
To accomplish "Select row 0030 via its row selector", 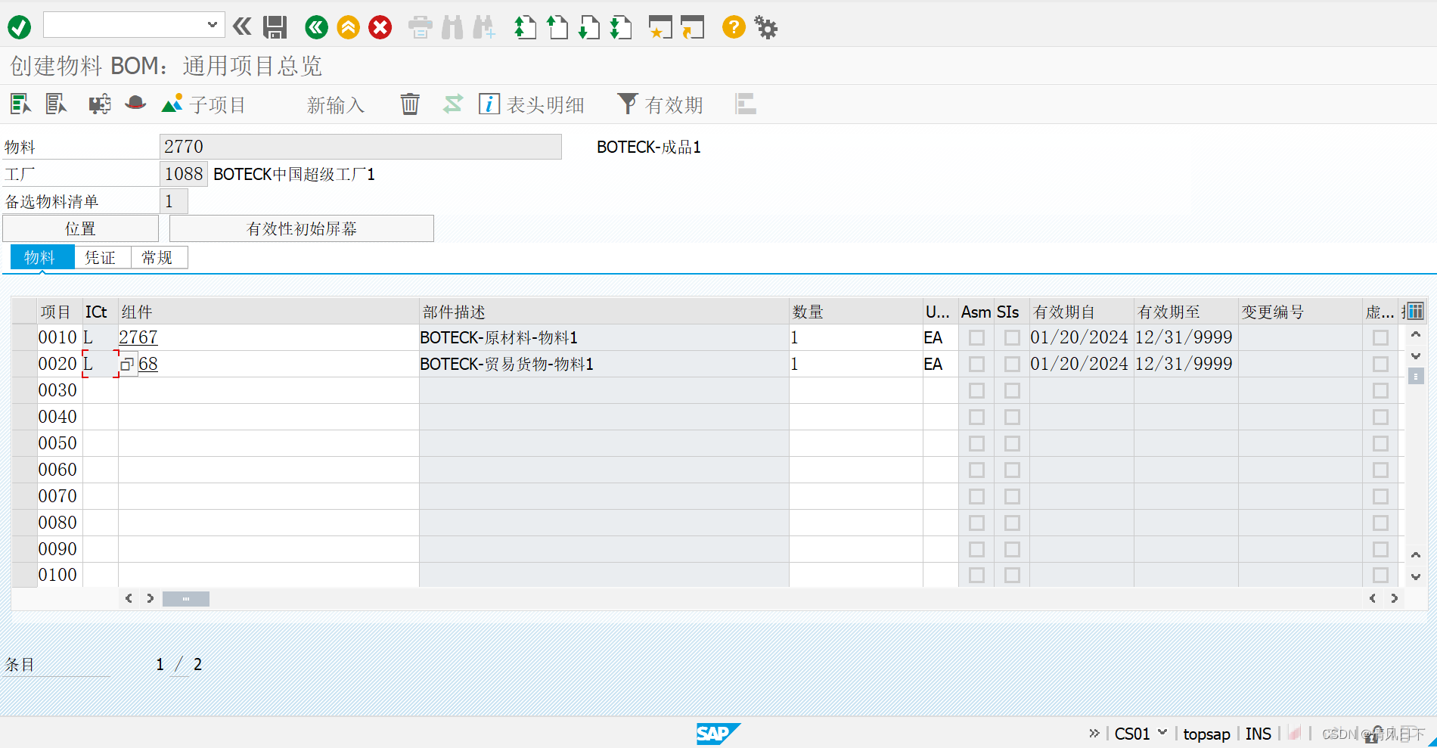I will pyautogui.click(x=25, y=390).
